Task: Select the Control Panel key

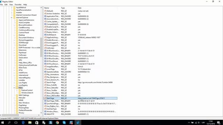Action: (x=24, y=33)
